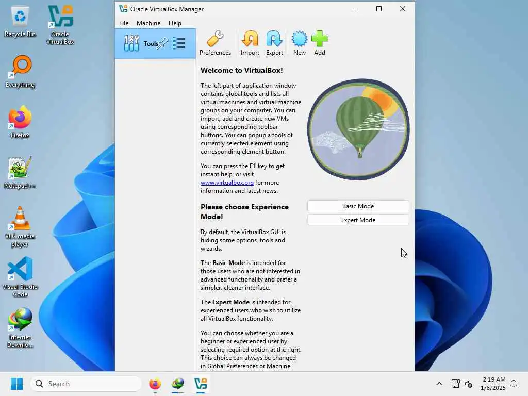
Task: Minimize the VirtualBox Manager window
Action: (356, 9)
